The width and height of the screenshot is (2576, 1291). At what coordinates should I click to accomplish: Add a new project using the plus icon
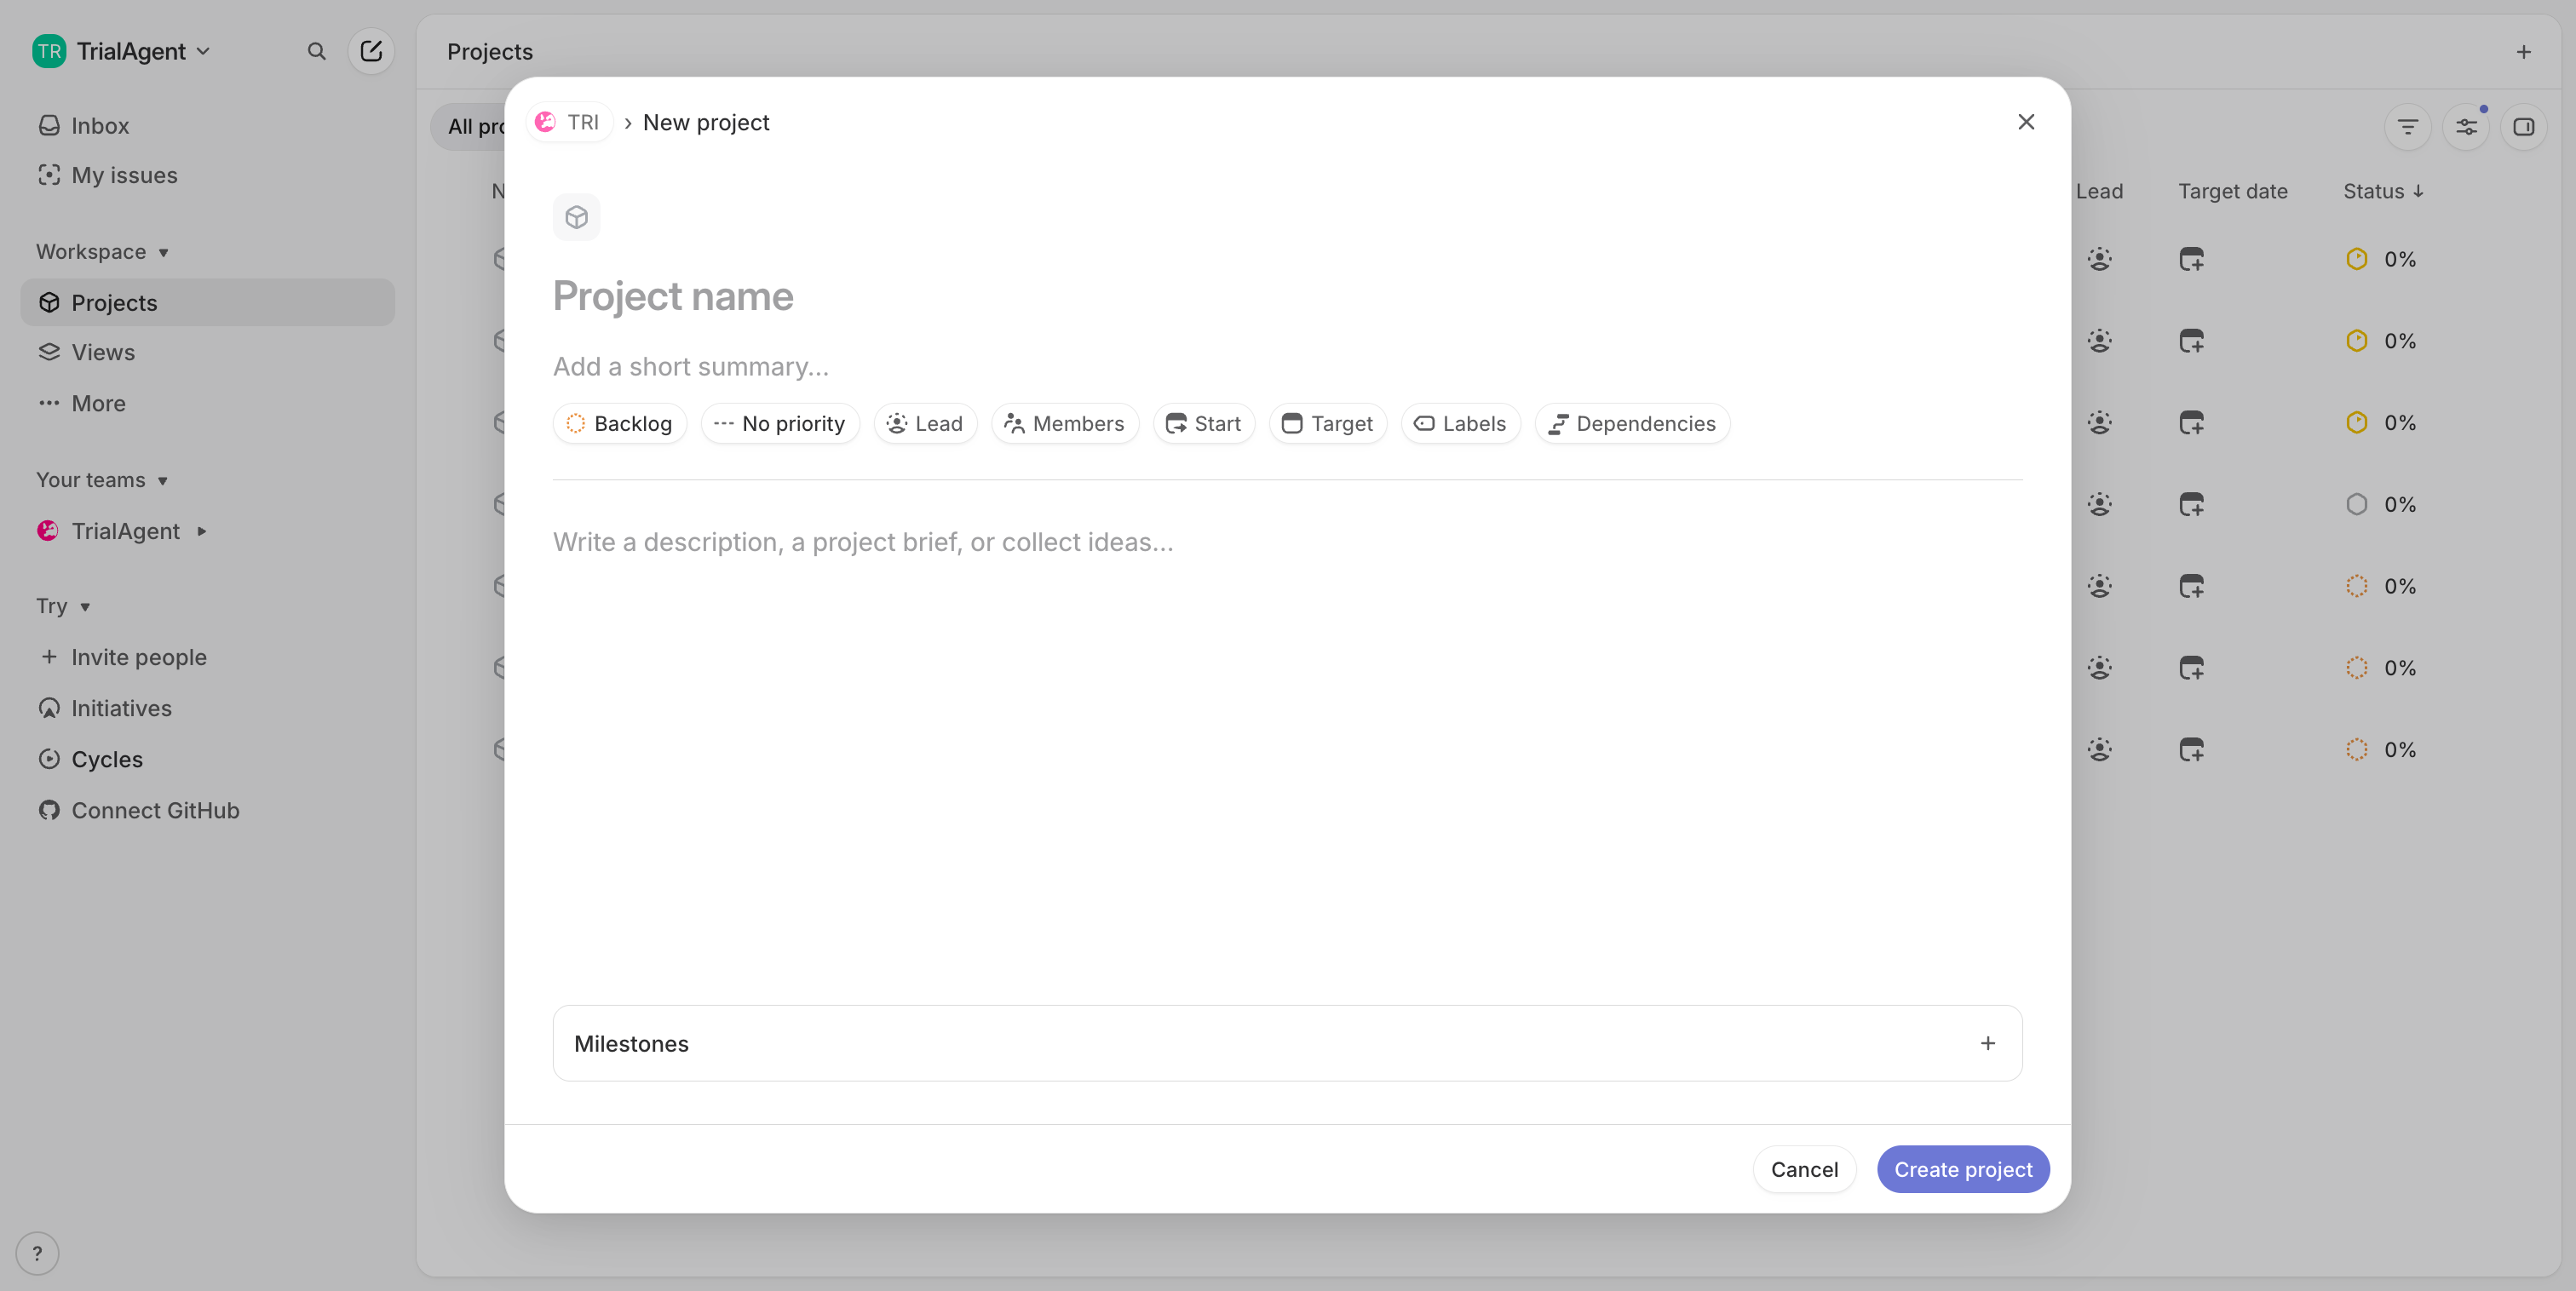pos(2524,51)
